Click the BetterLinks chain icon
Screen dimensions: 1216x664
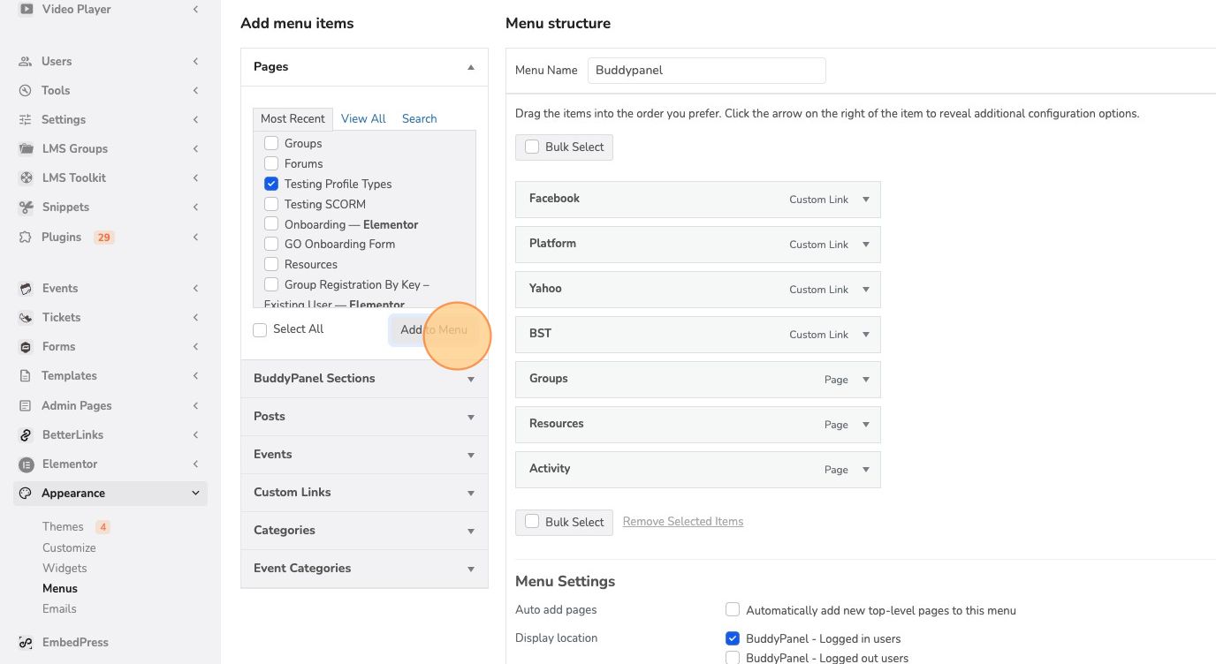(x=26, y=435)
